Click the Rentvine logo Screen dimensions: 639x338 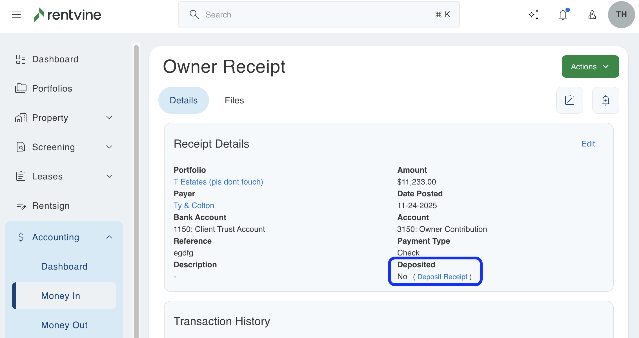[68, 15]
